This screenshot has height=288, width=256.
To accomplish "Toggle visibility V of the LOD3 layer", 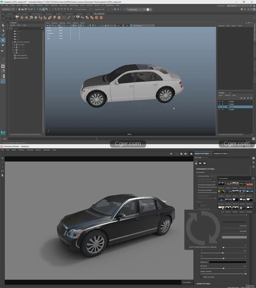I will point(220,102).
